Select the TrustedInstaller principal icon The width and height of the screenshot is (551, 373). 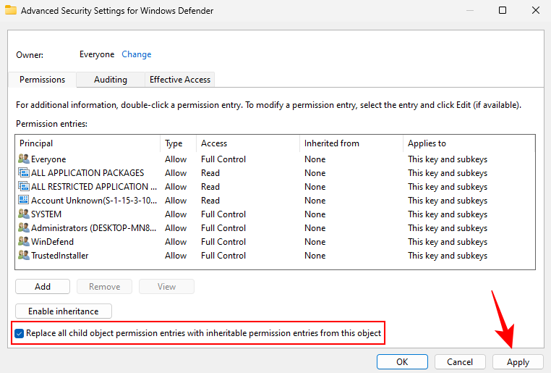point(23,256)
